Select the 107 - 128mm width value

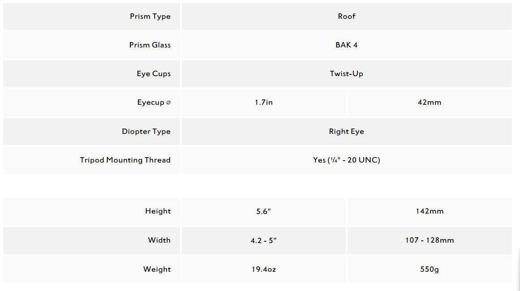click(x=429, y=240)
